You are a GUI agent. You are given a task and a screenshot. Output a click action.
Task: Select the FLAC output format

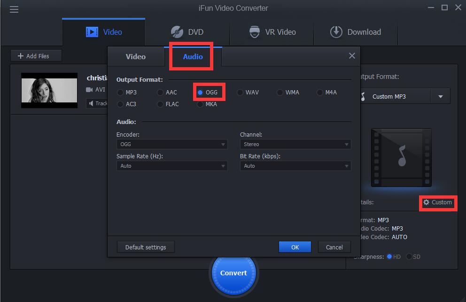[160, 104]
